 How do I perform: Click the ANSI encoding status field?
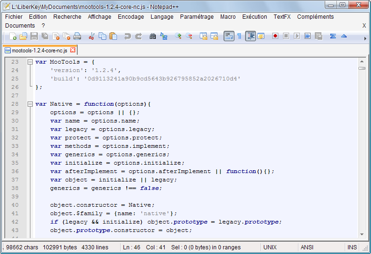tap(321, 247)
